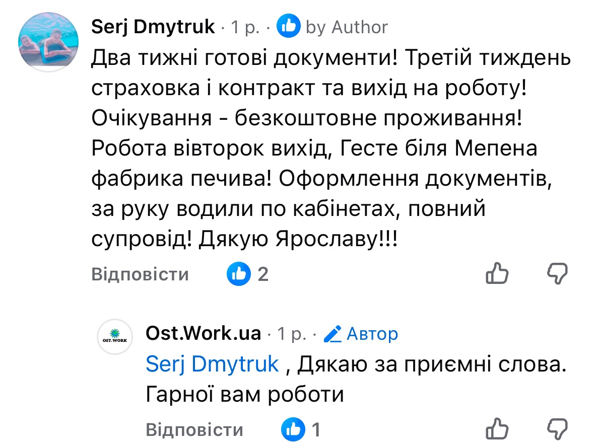Image resolution: width=594 pixels, height=445 pixels.
Task: Click the "1 р." timestamp on Serj's comment
Action: (x=245, y=27)
